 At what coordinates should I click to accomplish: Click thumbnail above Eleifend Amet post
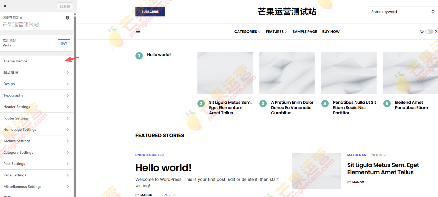[x=411, y=73]
